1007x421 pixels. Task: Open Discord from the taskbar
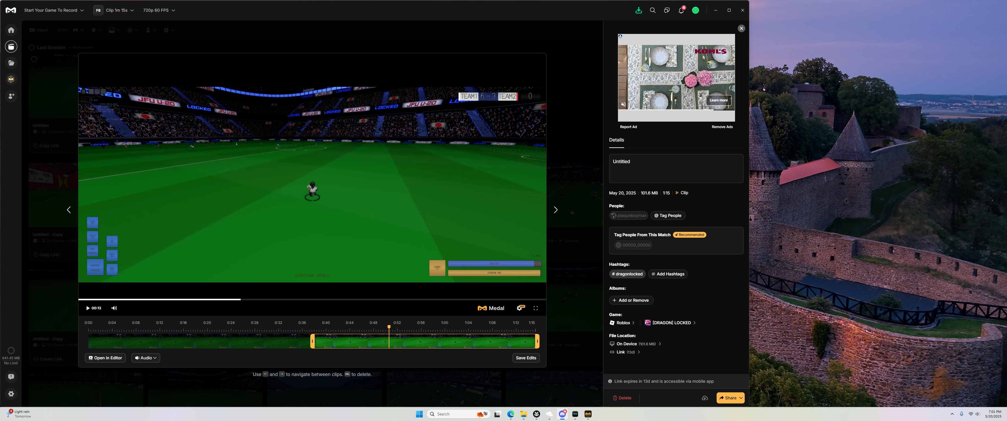coord(562,414)
